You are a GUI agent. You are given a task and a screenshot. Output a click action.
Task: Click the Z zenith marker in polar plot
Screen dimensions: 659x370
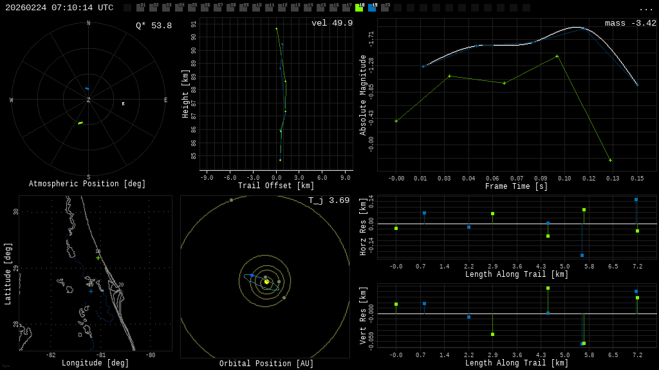89,100
